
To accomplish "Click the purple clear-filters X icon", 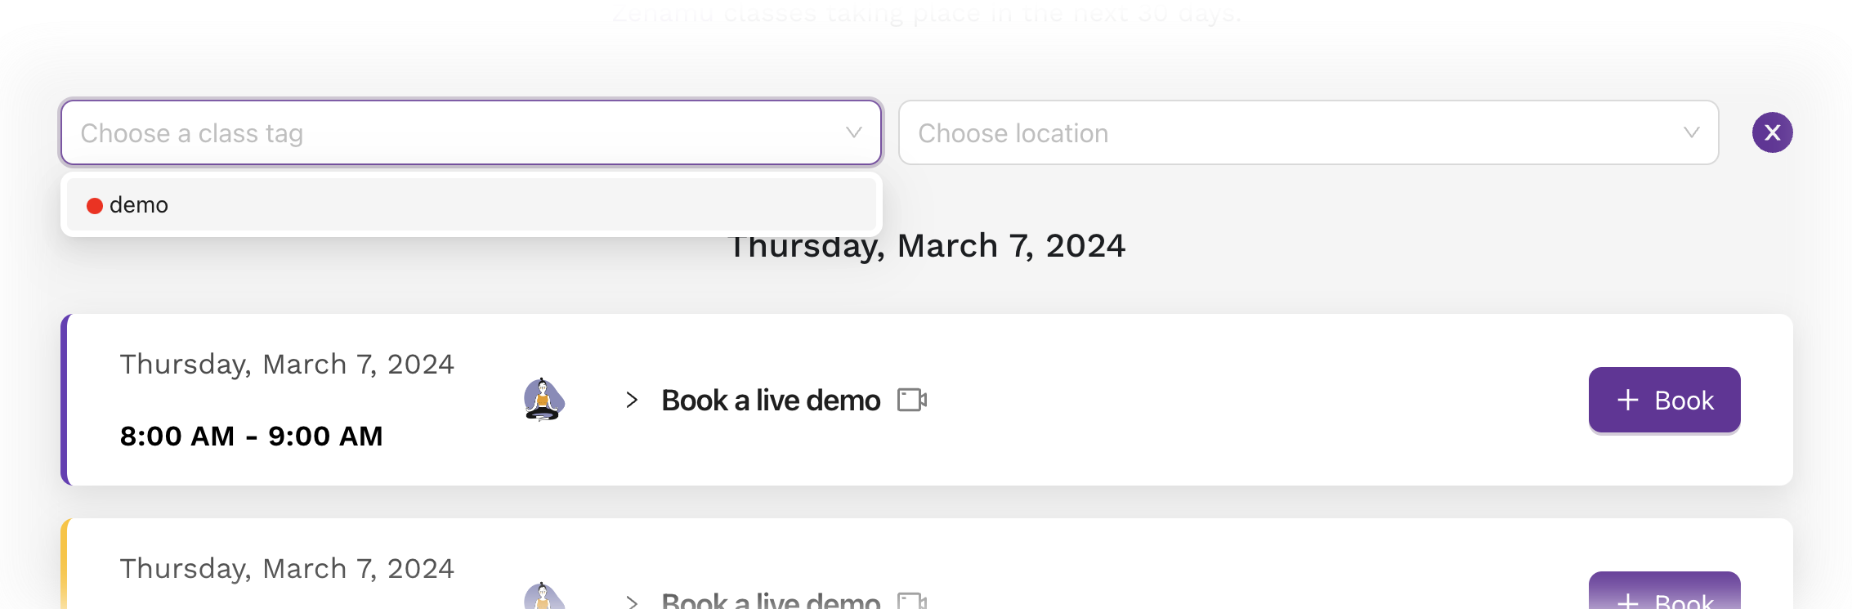I will [1772, 132].
